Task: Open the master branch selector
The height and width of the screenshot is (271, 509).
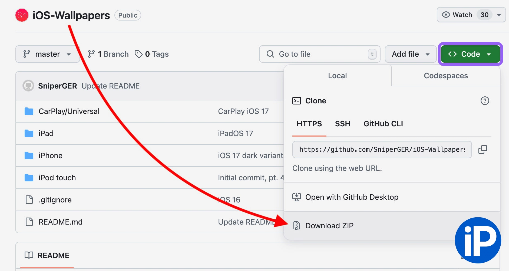Action: pyautogui.click(x=48, y=54)
